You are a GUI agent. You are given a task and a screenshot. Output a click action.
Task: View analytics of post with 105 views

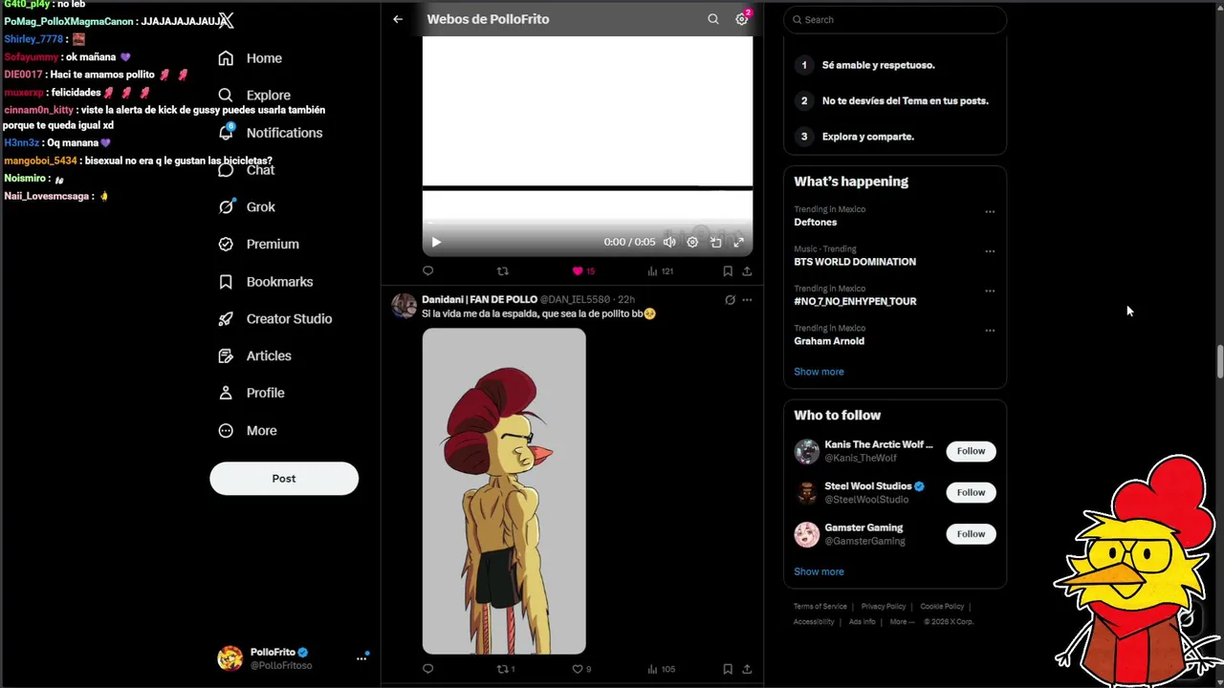pos(661,669)
